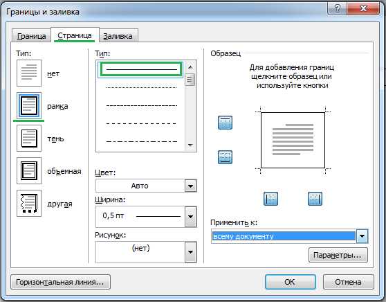Expand the 'Ширина' width dropdown
This screenshot has height=302, width=386.
tap(190, 217)
